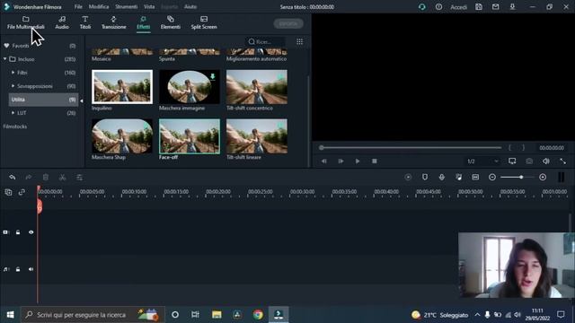Select the Maschera Shap effect thumbnail
The height and width of the screenshot is (323, 575).
122,135
